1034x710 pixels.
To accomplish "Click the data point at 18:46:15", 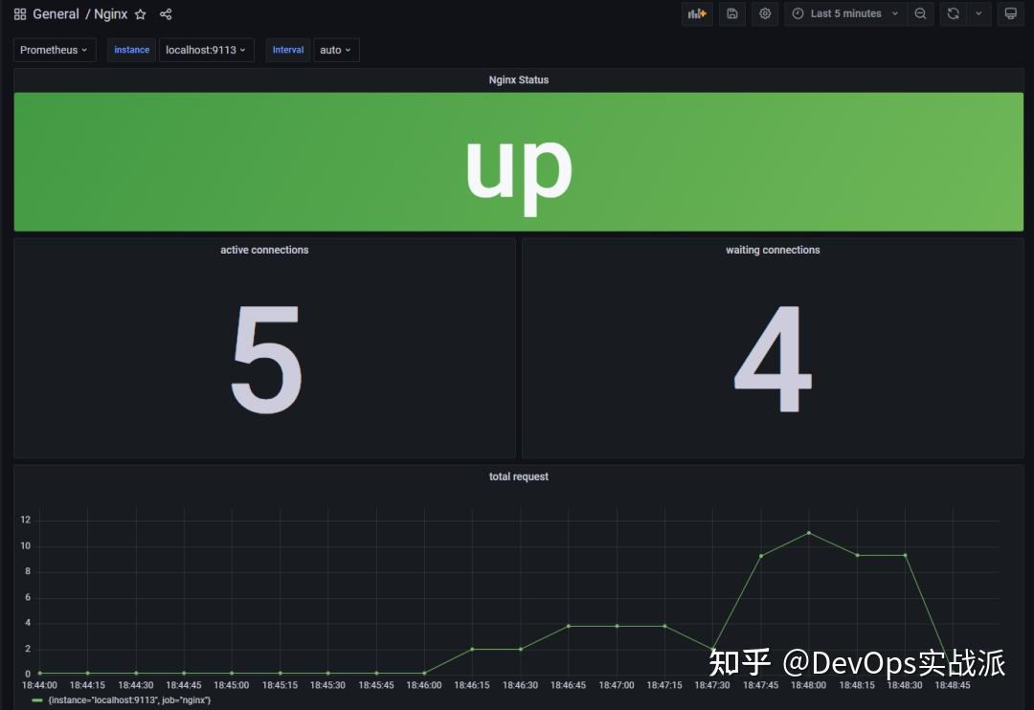I will (472, 650).
